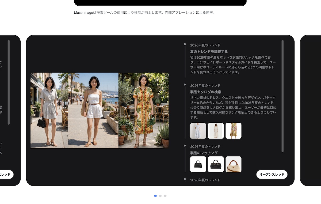The width and height of the screenshot is (321, 204).
Task: Click the 夏のトレンドを調査する heading
Action: click(209, 51)
